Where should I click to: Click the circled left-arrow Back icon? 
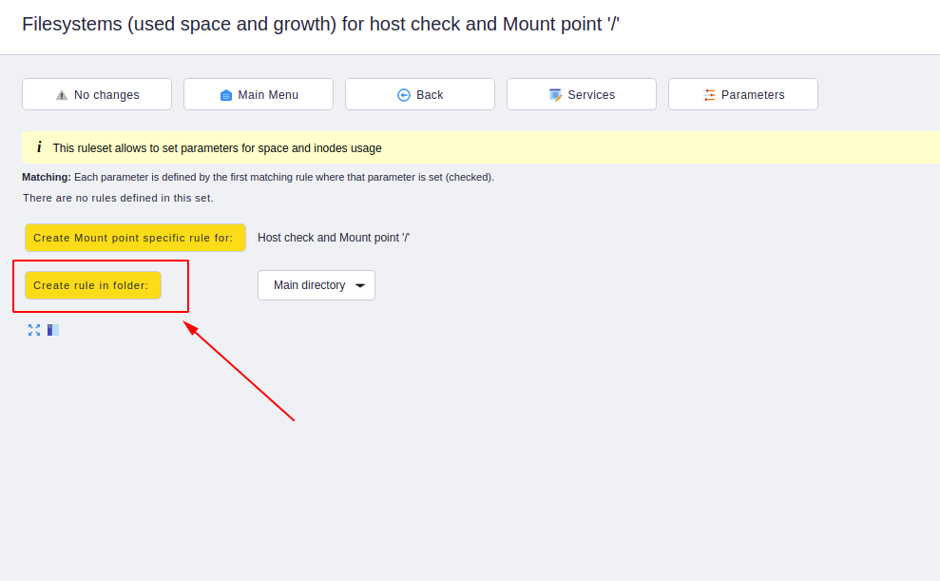click(404, 95)
